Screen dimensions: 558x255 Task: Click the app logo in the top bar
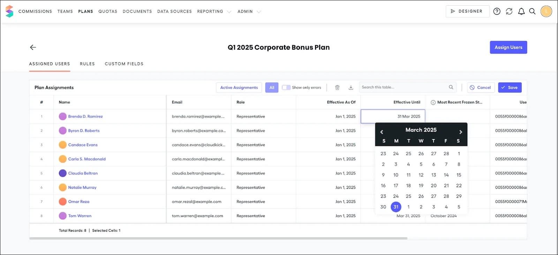click(9, 11)
